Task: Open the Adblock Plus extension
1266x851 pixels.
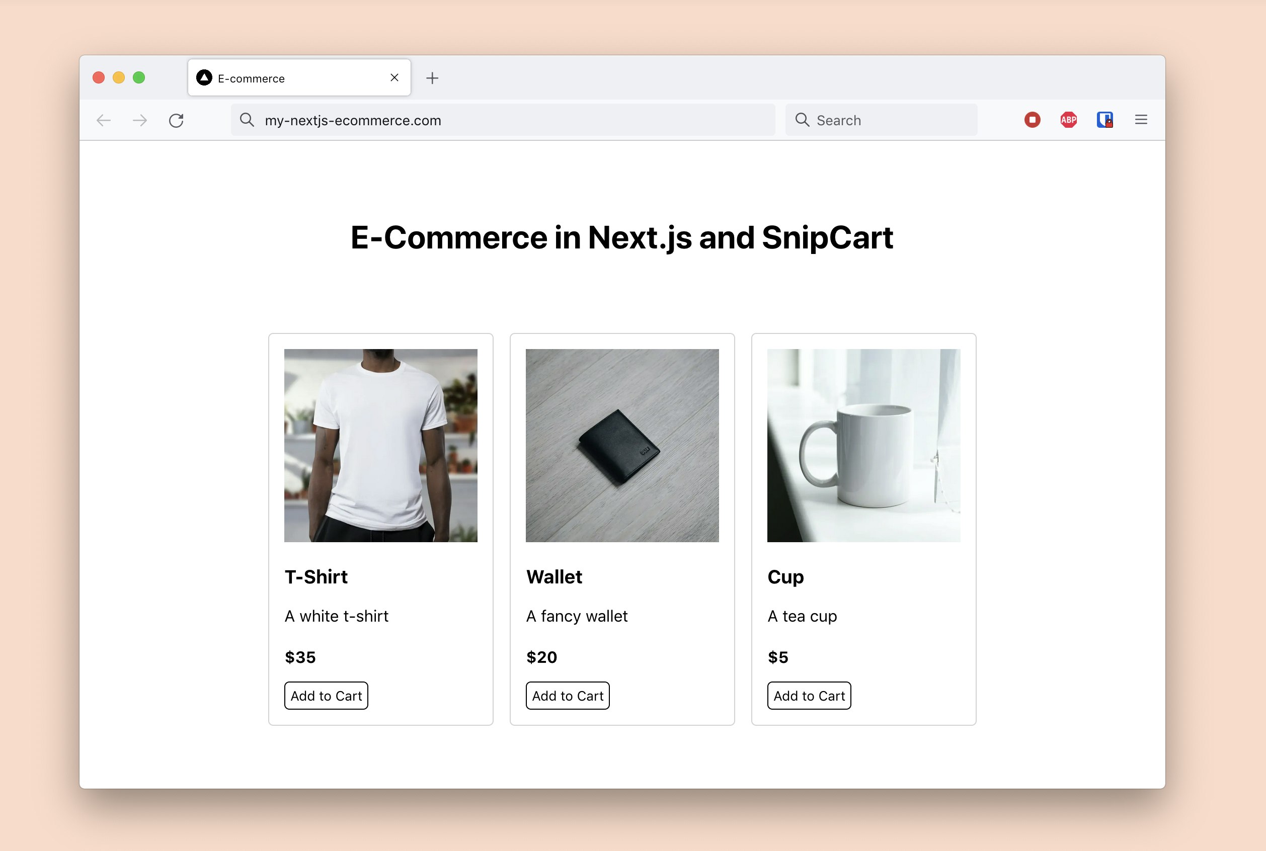Action: pyautogui.click(x=1068, y=119)
